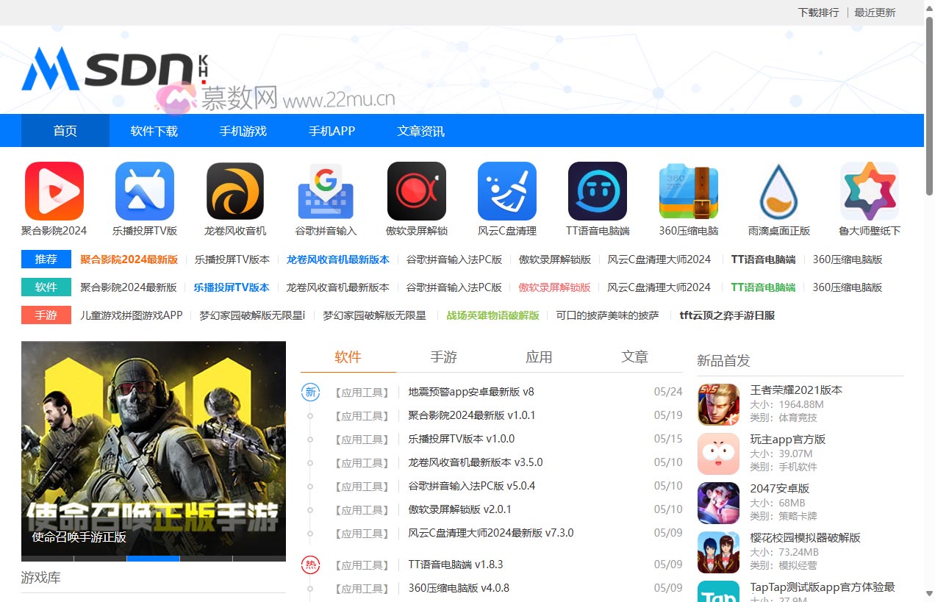Open the 手机APP navigation menu

coord(332,130)
